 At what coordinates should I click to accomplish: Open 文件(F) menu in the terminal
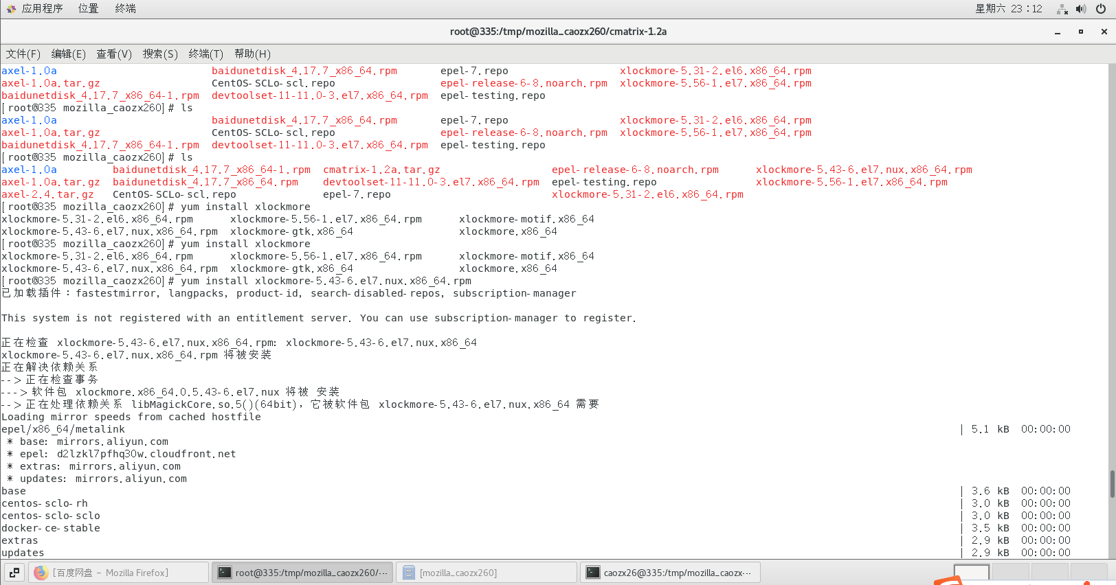23,54
